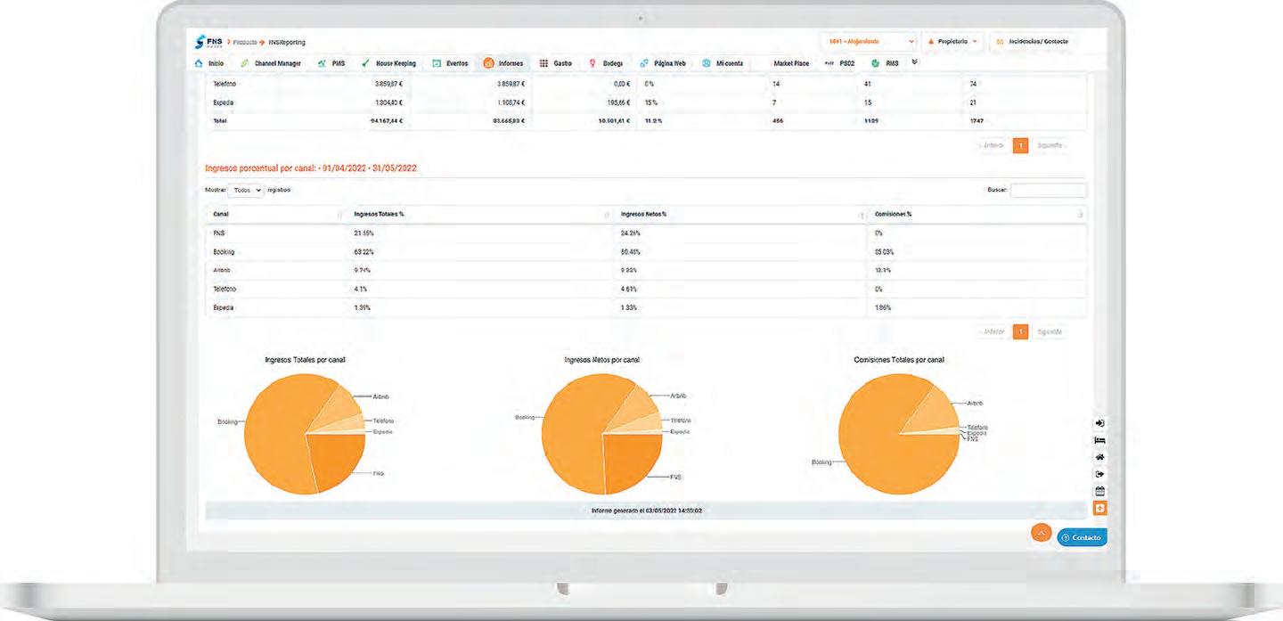Open the Mostrar registros Todos dropdown
Screen dimensions: 1283x621
pyautogui.click(x=246, y=190)
